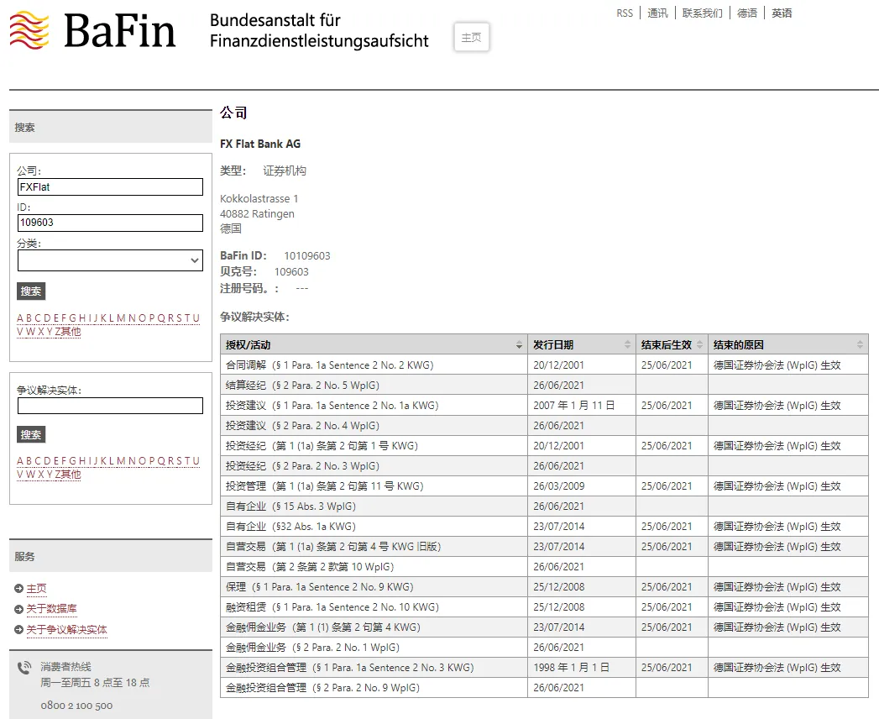Open the 分类 dropdown

click(x=111, y=260)
